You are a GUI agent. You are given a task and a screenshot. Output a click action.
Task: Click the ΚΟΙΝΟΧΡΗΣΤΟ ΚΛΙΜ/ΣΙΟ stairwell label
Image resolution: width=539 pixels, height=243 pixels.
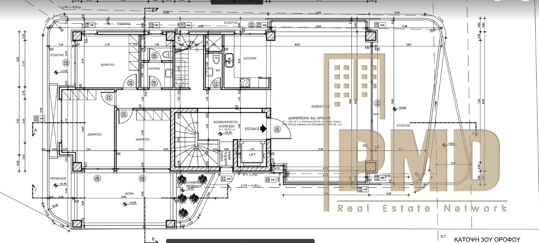(225, 124)
